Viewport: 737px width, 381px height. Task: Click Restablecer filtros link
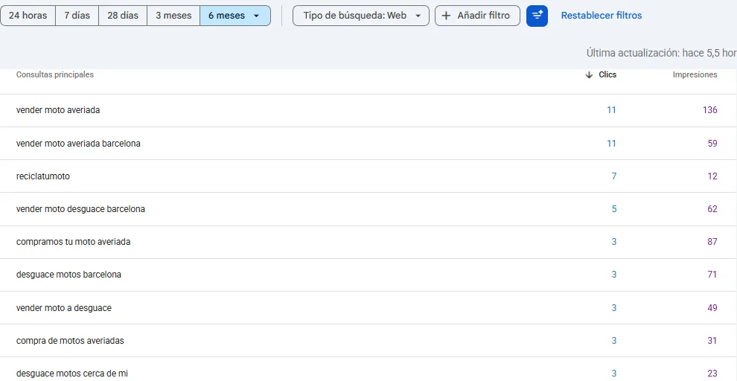pos(602,16)
